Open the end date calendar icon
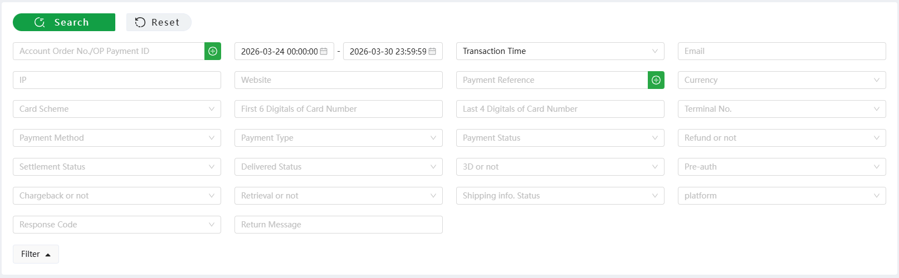This screenshot has height=278, width=899. [432, 51]
